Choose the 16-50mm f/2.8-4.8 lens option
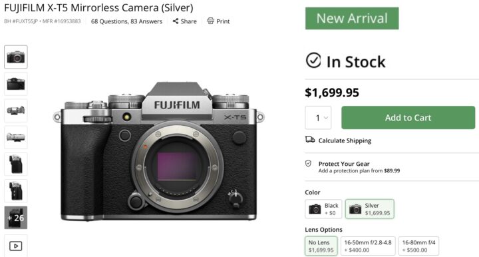The height and width of the screenshot is (257, 479). [x=368, y=246]
